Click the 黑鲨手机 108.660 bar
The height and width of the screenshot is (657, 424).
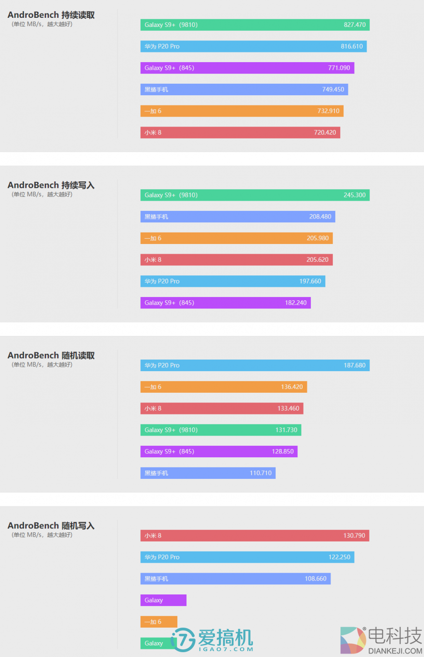[x=236, y=579]
